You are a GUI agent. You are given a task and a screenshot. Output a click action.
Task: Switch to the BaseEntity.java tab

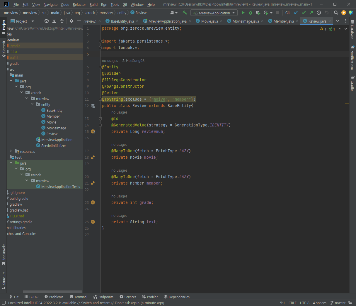coord(122,21)
